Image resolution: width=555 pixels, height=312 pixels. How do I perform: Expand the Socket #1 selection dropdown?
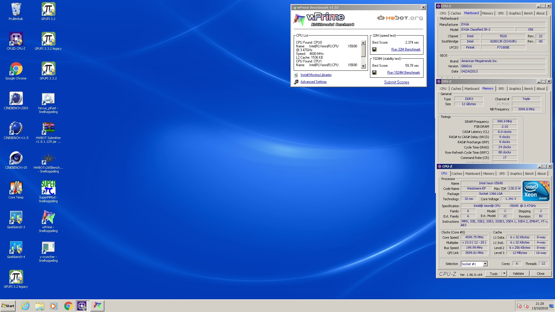point(485,264)
